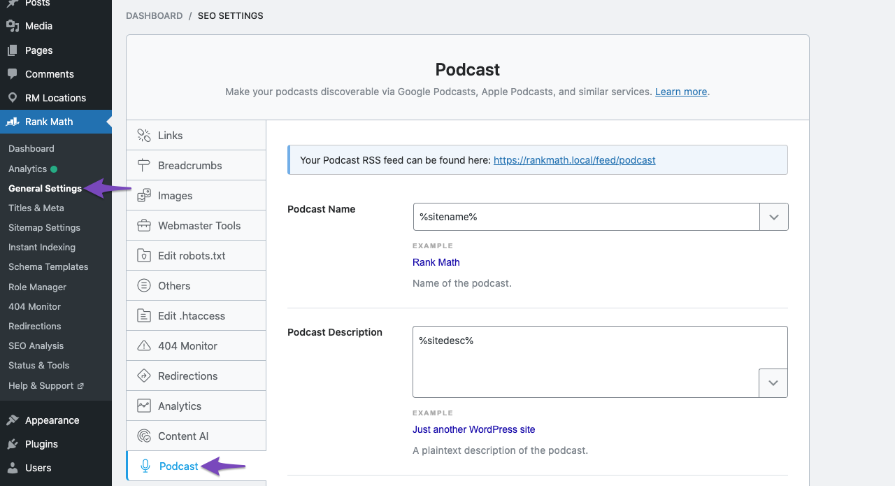Open Role Manager
This screenshot has height=486, width=895.
click(x=38, y=287)
